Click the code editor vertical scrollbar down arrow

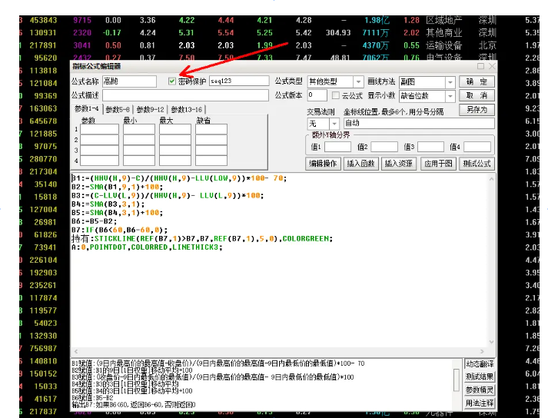tap(491, 342)
